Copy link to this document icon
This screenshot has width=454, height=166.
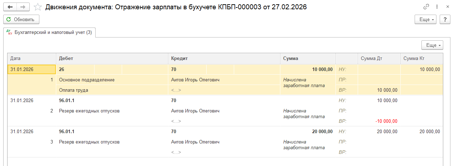tap(426, 7)
